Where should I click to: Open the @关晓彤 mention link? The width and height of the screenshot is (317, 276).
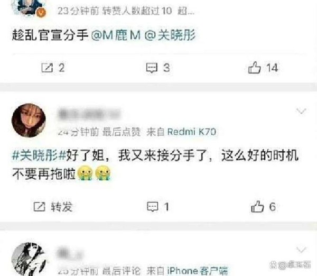tap(170, 35)
